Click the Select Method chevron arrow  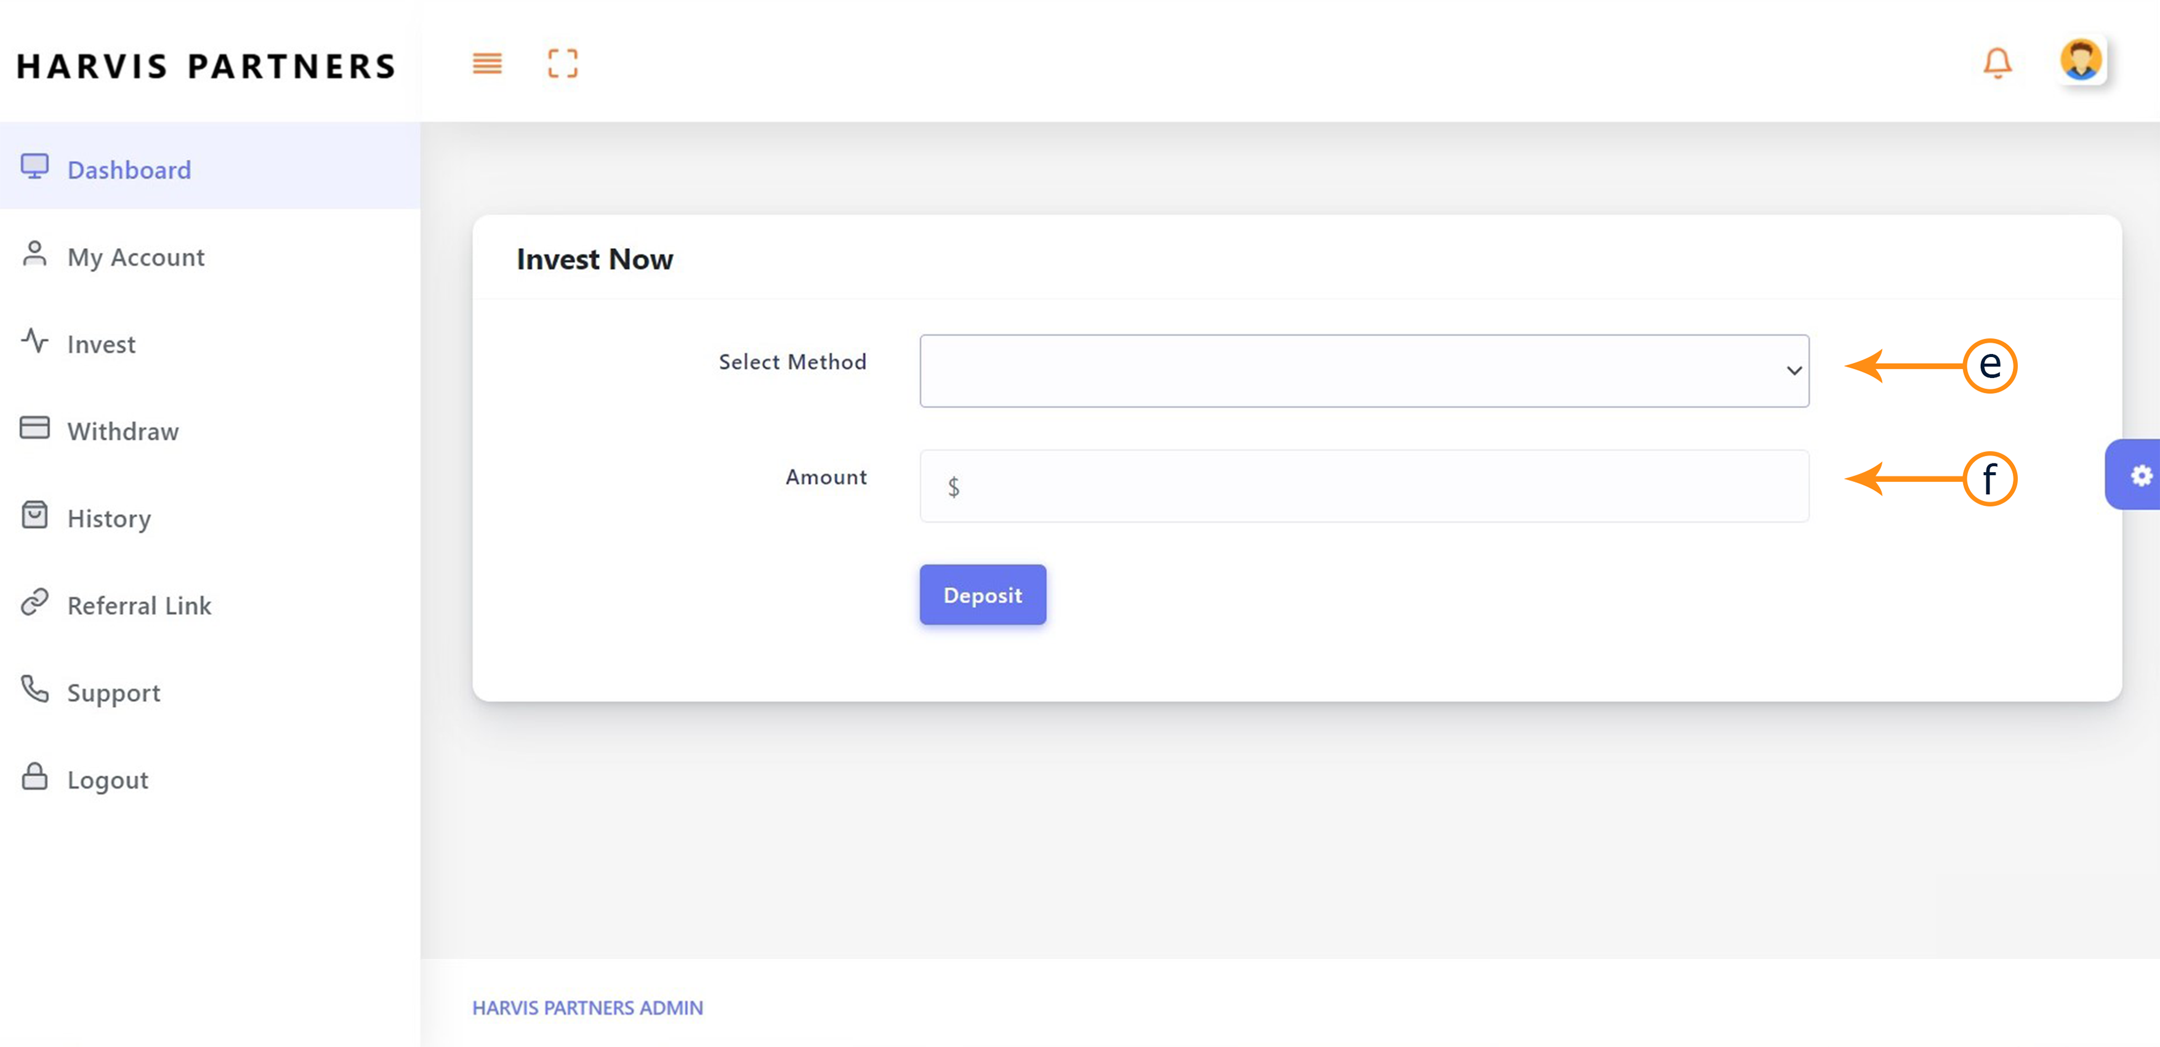point(1793,371)
